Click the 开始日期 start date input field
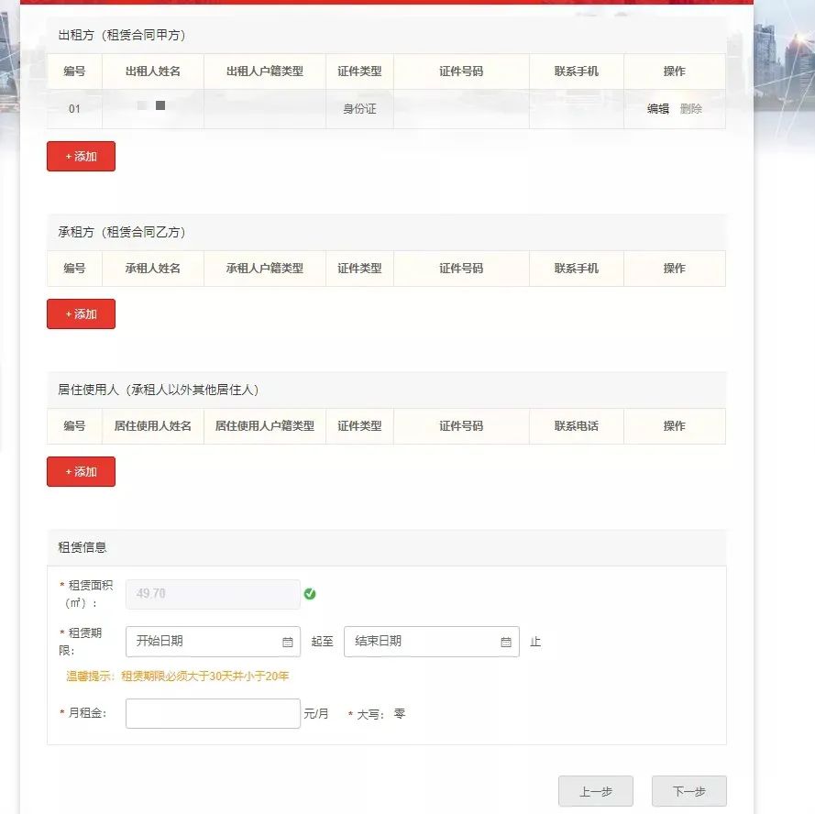Viewport: 815px width, 814px height. click(x=202, y=642)
